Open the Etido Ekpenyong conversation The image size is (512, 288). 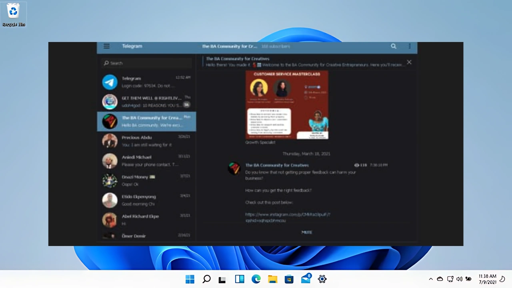click(x=147, y=200)
